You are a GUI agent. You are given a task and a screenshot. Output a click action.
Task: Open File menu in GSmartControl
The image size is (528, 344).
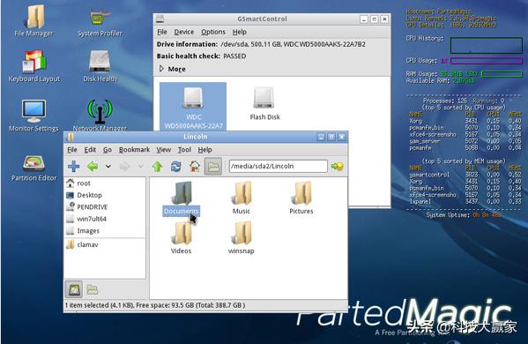(162, 32)
